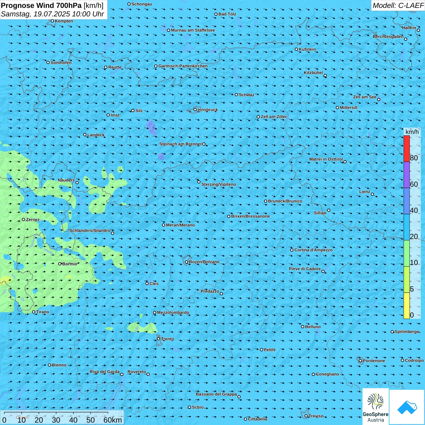Click the Kitzbühel city marker

tap(325, 76)
